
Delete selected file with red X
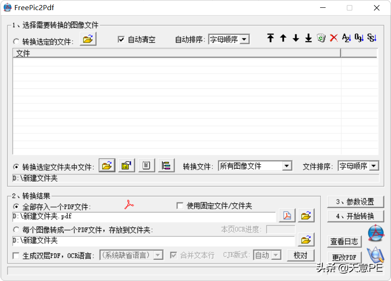(333, 38)
